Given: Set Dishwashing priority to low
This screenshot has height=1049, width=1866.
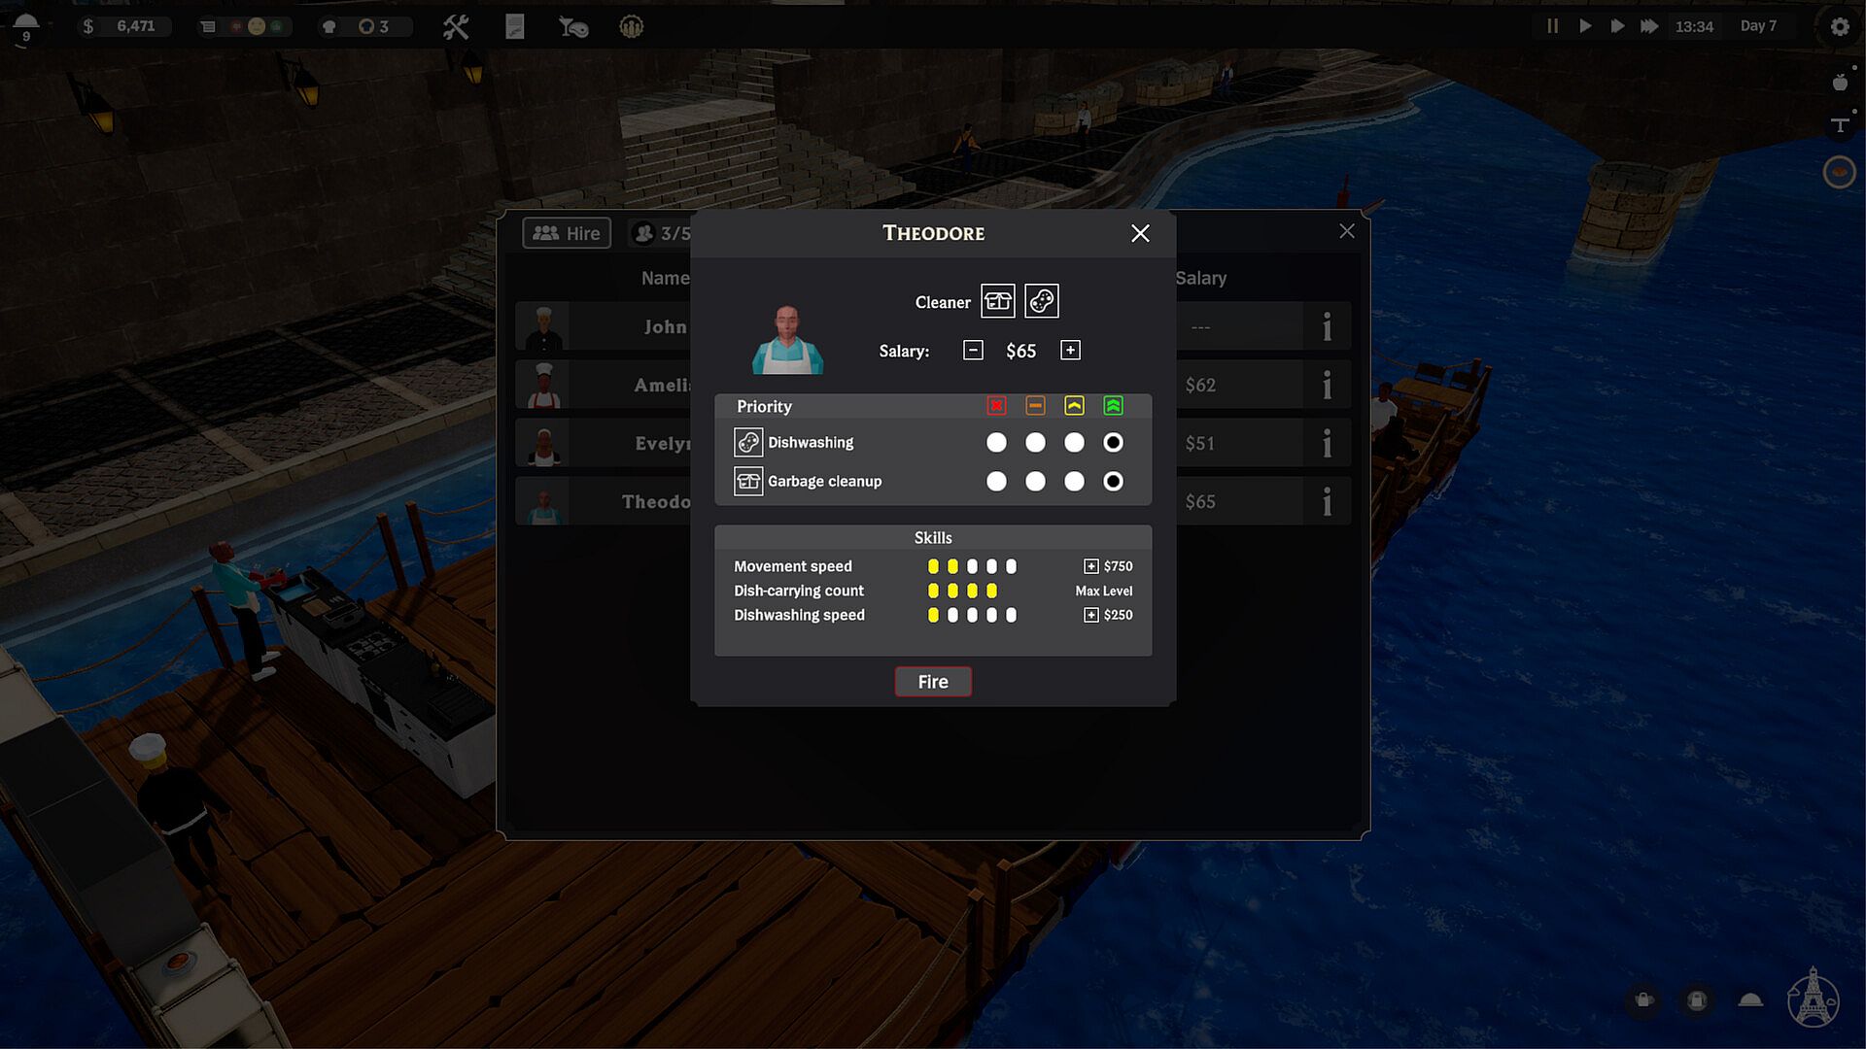Looking at the screenshot, I should pyautogui.click(x=1035, y=443).
